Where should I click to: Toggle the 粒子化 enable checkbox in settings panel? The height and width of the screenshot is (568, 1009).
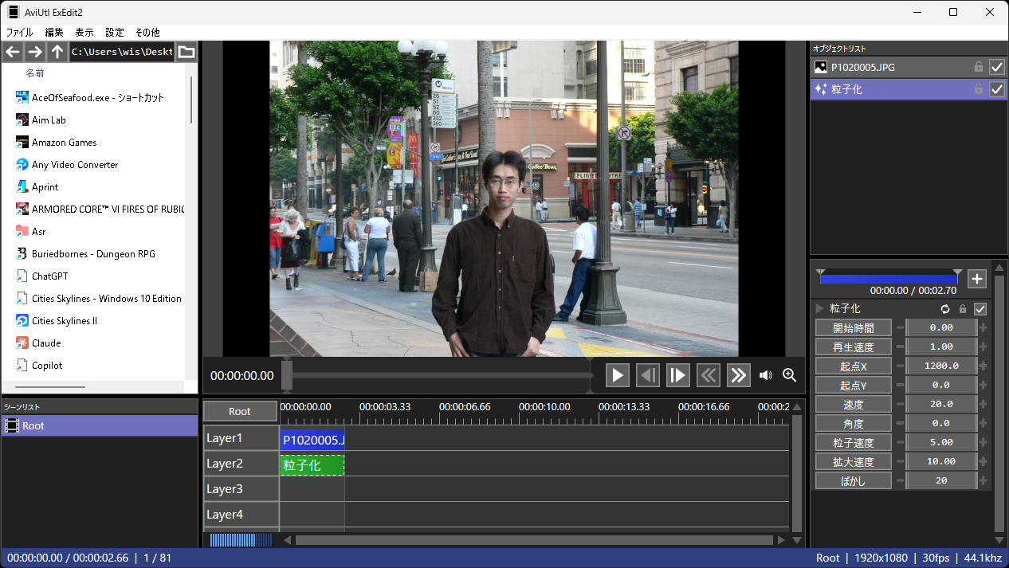coord(981,309)
